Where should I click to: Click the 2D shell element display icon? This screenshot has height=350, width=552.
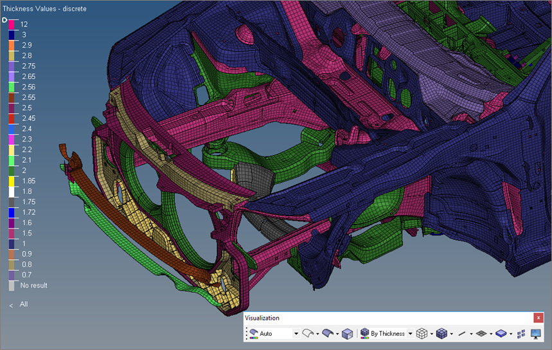(481, 333)
